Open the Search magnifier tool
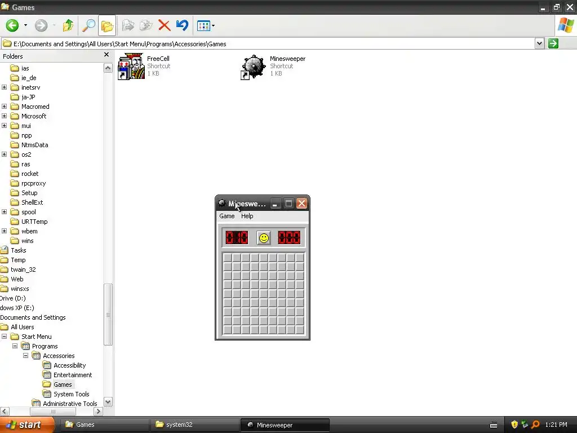This screenshot has height=433, width=577. pyautogui.click(x=88, y=25)
